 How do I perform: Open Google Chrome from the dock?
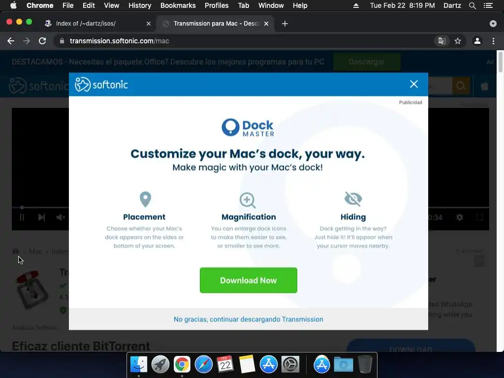[x=182, y=365]
